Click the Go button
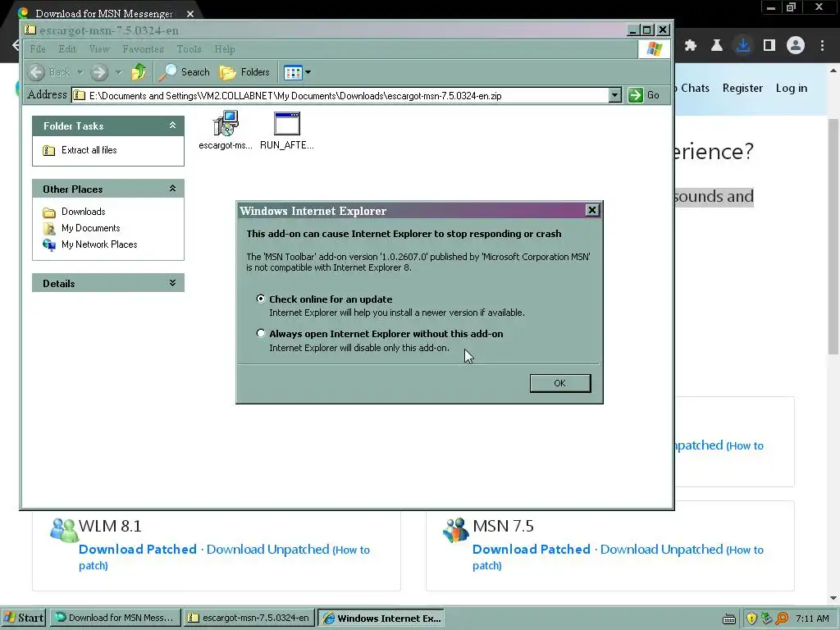The image size is (840, 630). (645, 95)
